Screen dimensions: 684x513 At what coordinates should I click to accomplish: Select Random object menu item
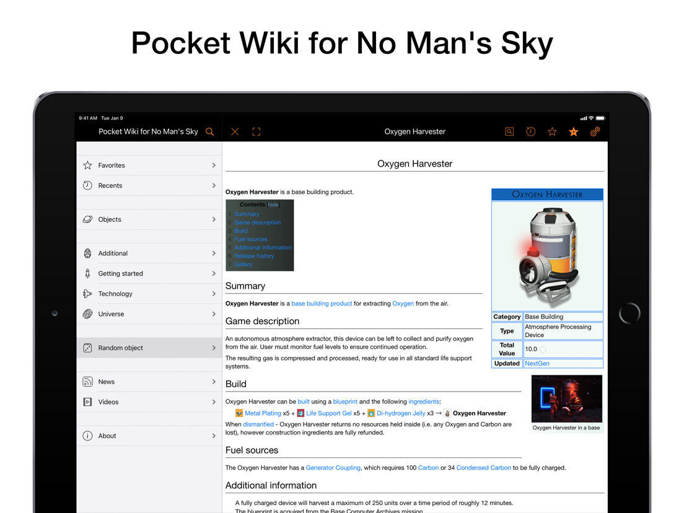pyautogui.click(x=149, y=348)
